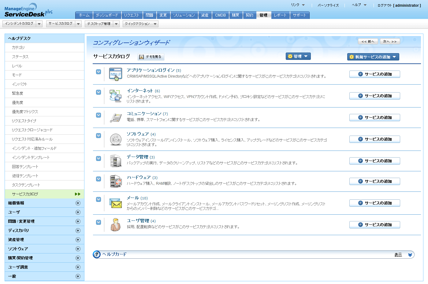Open the レポート tab
The width and height of the screenshot is (428, 284).
tap(280, 14)
